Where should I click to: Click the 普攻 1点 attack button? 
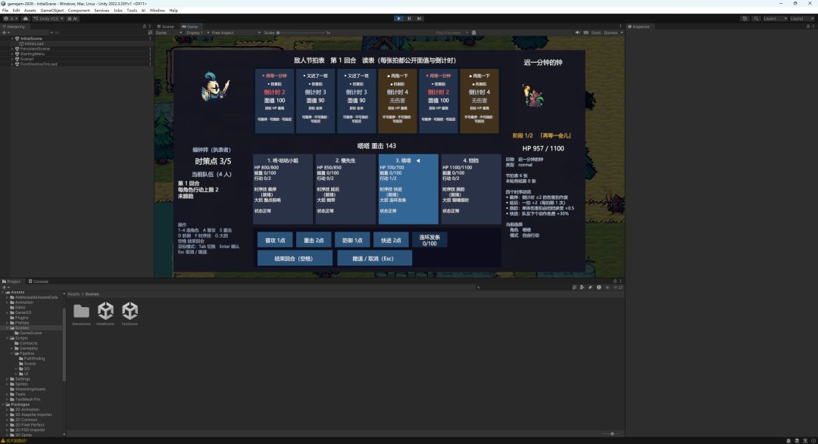(275, 241)
